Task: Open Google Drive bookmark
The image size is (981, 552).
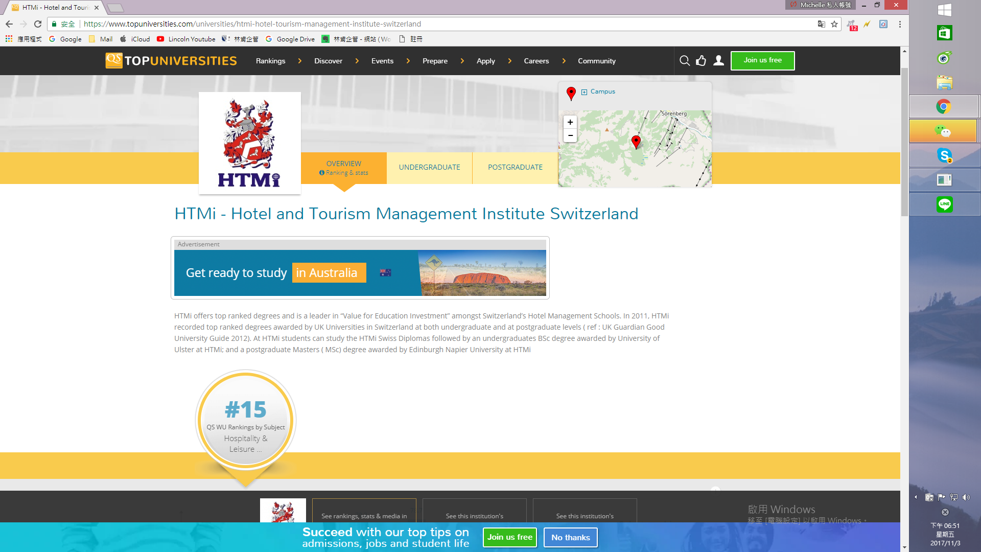Action: coord(290,39)
